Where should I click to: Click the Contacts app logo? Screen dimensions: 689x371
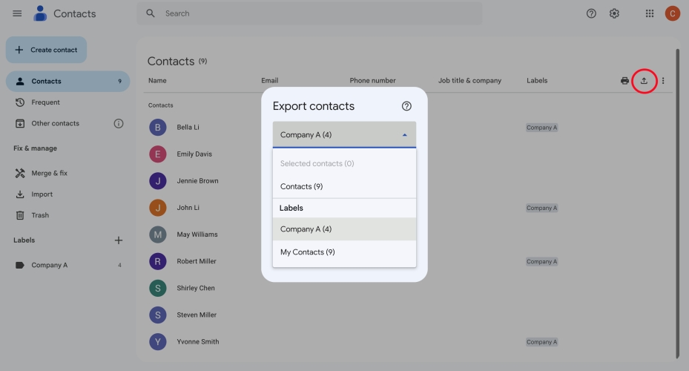[x=40, y=13]
